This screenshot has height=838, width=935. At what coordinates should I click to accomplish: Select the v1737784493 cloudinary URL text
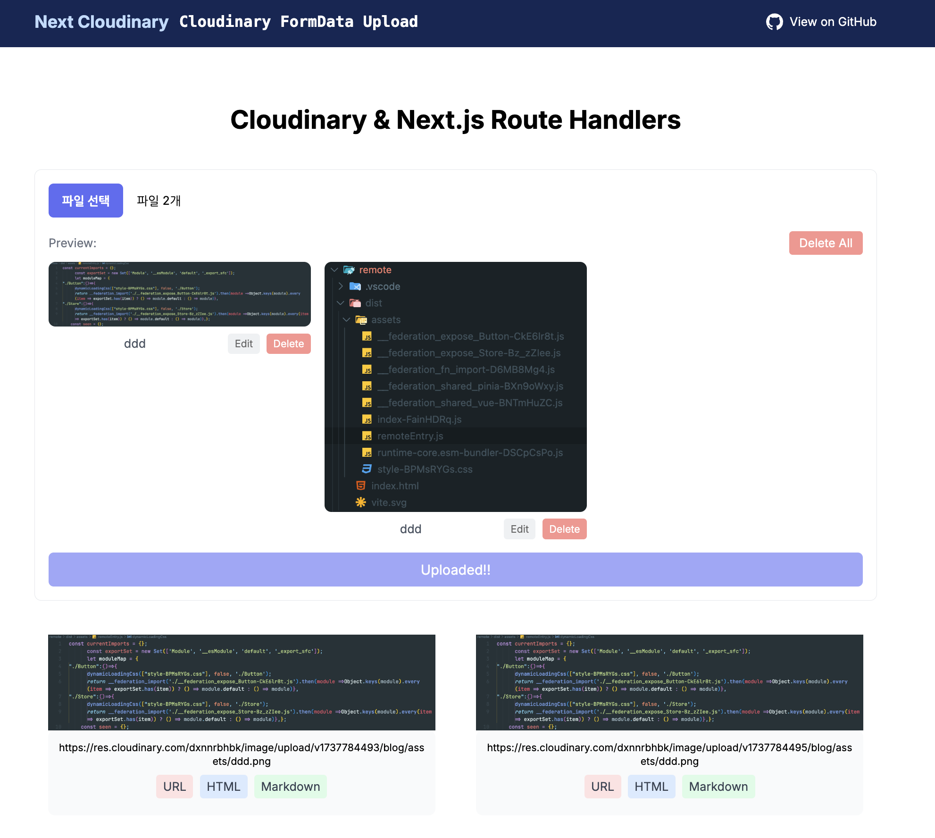242,754
